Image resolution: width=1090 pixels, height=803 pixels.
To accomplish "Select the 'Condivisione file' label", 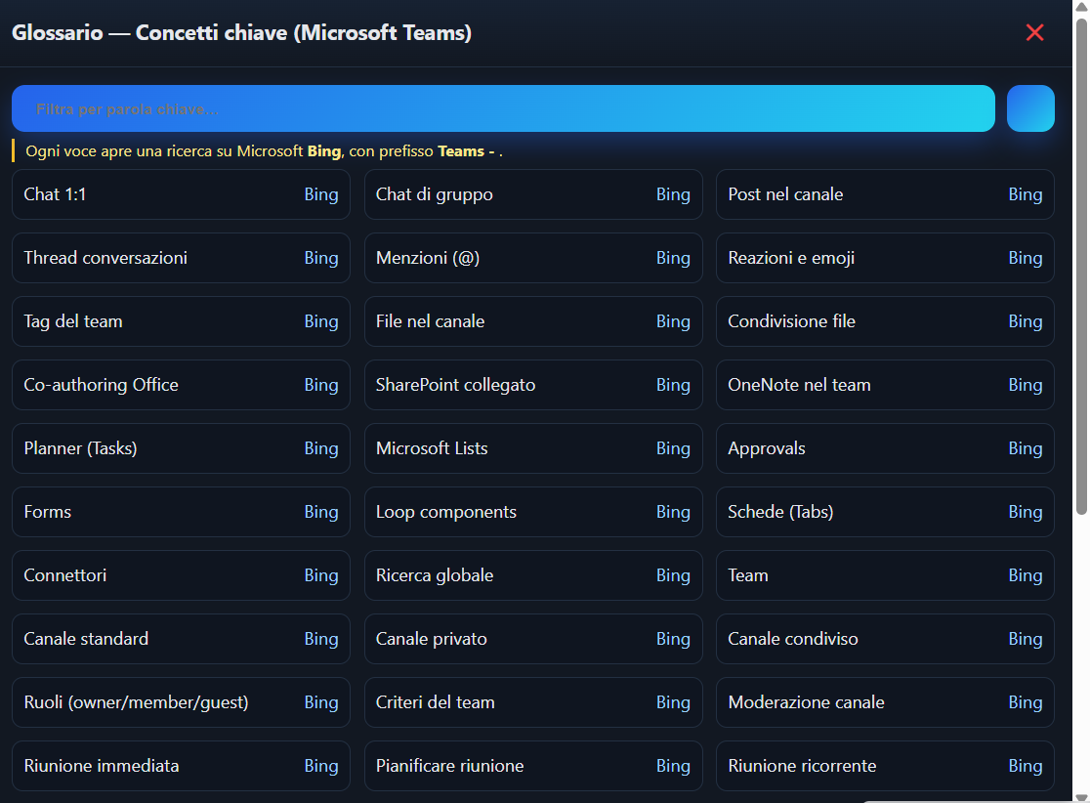I will [x=792, y=321].
